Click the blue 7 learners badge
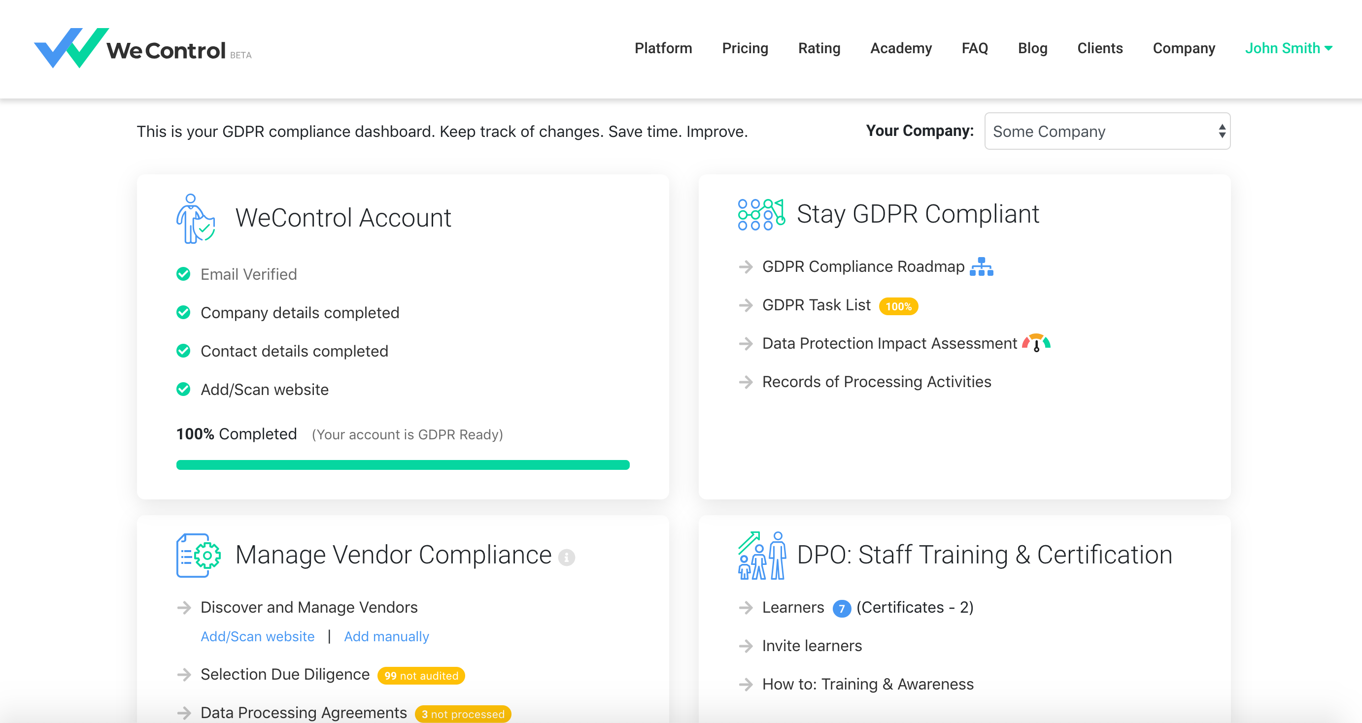This screenshot has height=723, width=1362. (x=841, y=608)
